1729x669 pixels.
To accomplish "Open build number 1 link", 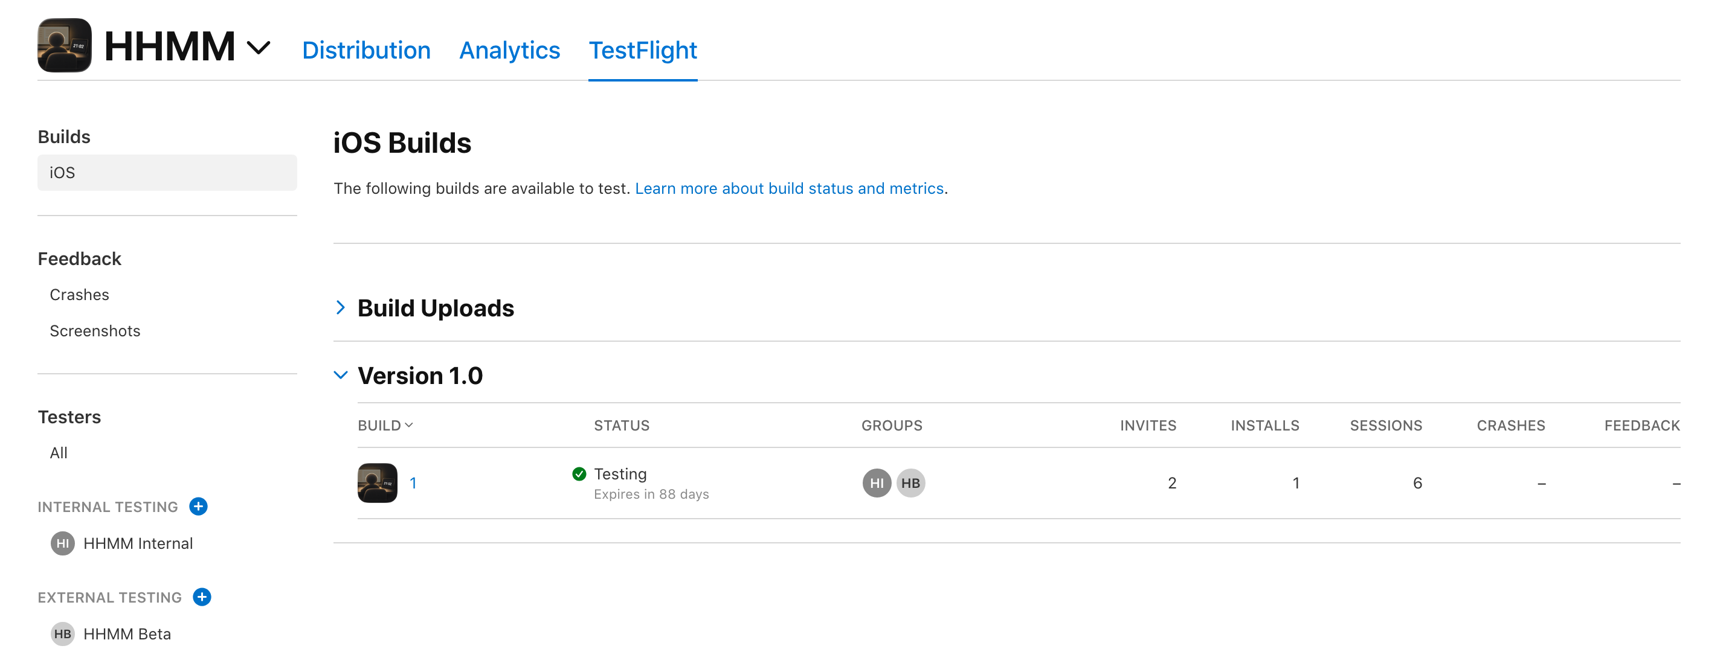I will tap(413, 483).
